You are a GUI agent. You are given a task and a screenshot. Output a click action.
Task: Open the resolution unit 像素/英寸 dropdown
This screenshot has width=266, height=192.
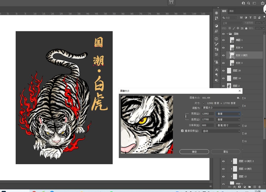[228, 125]
